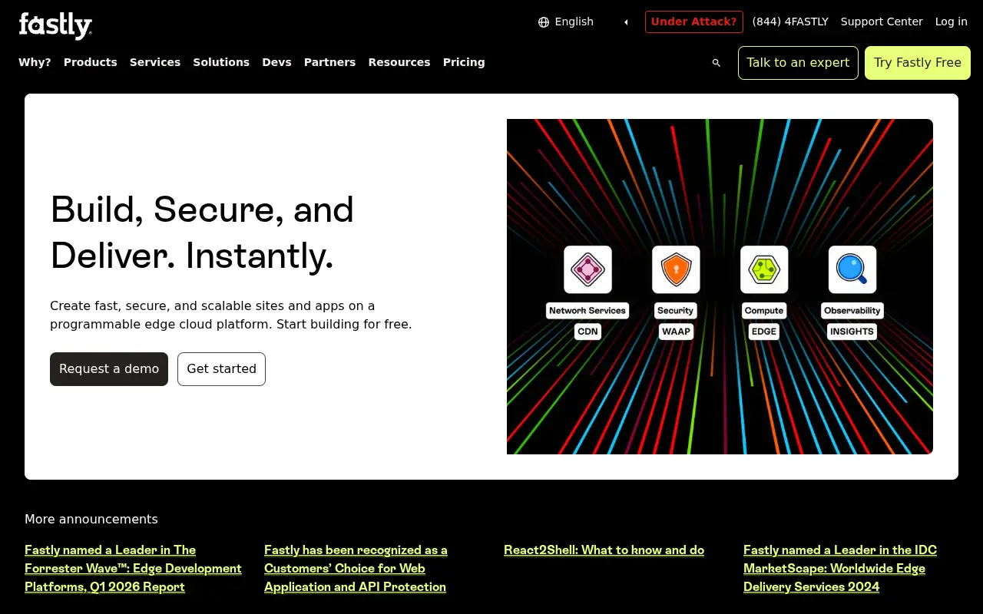Expand the English language dropdown arrow
This screenshot has width=983, height=614.
click(626, 22)
